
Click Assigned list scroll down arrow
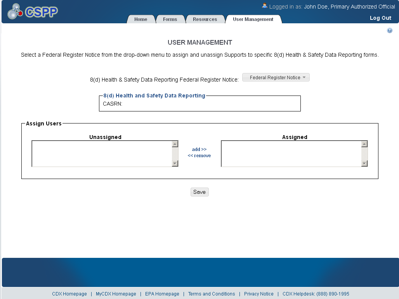click(x=364, y=163)
